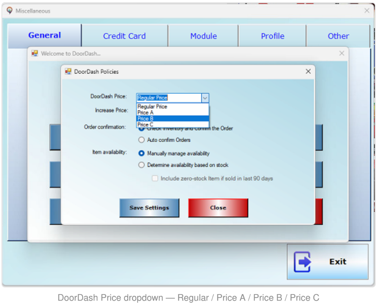This screenshot has width=377, height=305.
Task: Close the Welcome to DoorDash window
Action: [342, 53]
